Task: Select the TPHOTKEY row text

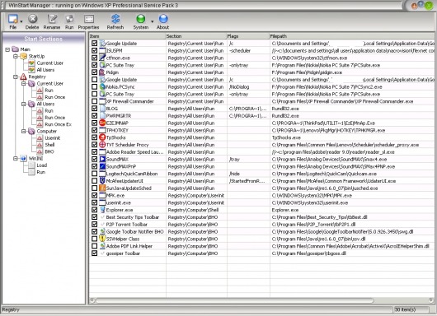Action: [117, 130]
